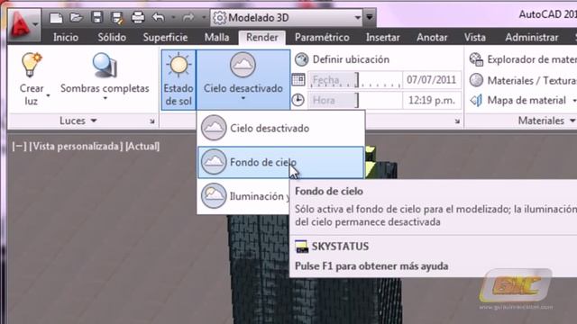Screen dimensions: 577x324
Task: Click the Cielo desactivado ribbon button
Action: tap(243, 80)
